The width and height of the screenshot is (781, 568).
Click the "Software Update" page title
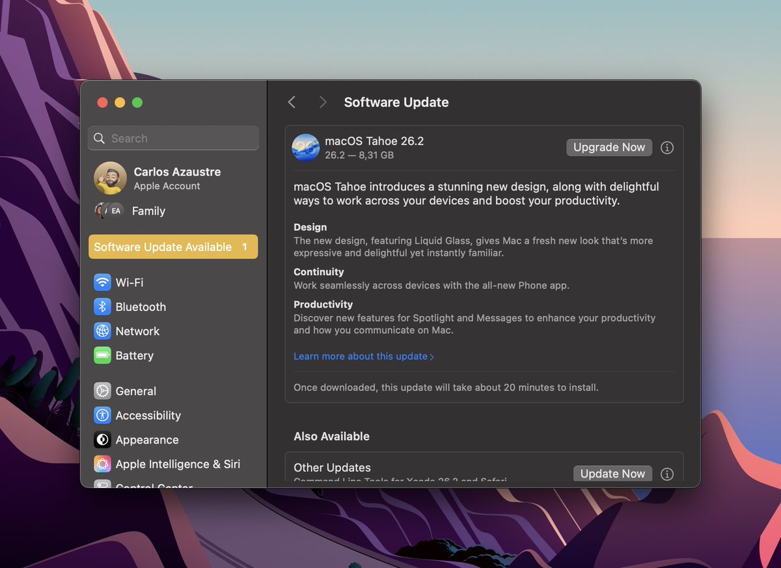pos(396,102)
